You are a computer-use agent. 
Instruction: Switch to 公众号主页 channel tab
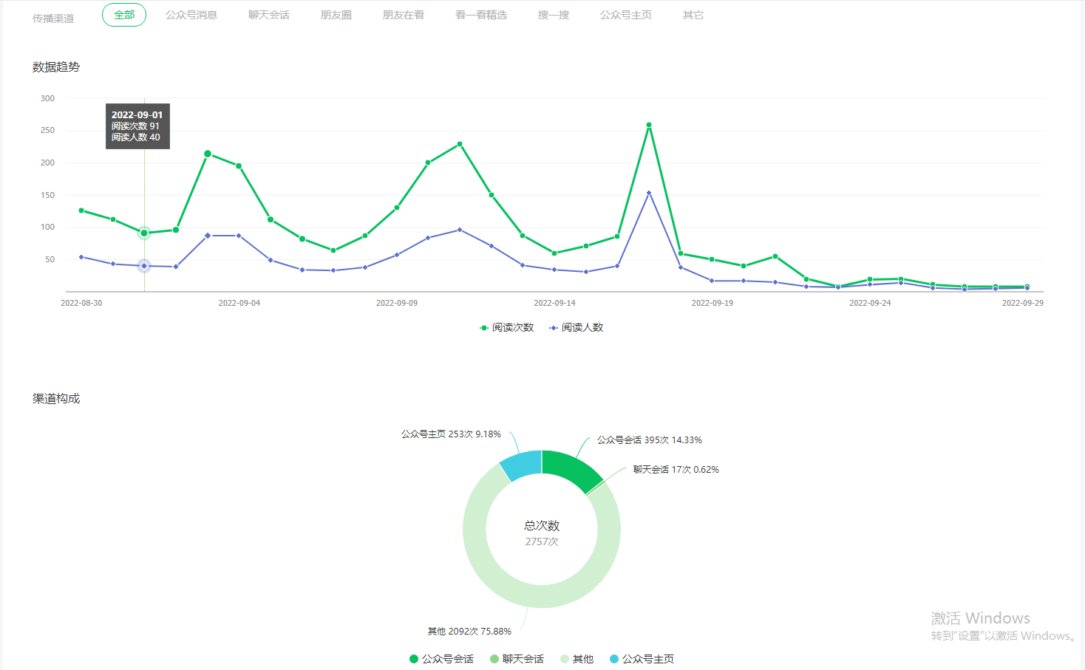[626, 15]
